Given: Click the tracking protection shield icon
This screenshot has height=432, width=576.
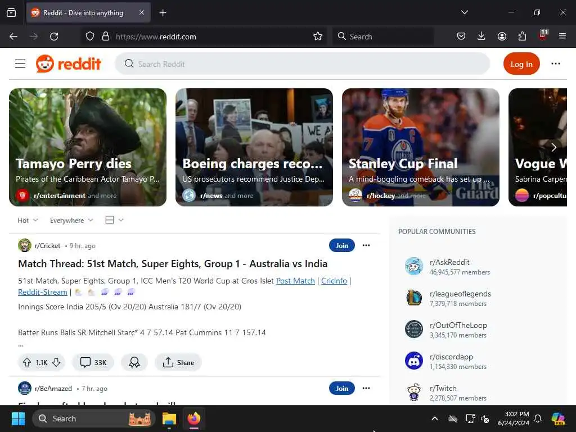Looking at the screenshot, I should 90,37.
